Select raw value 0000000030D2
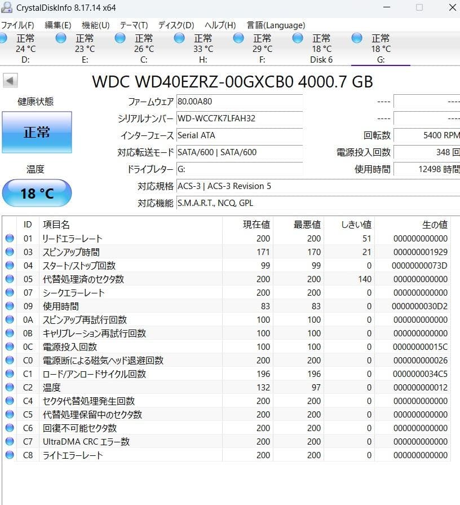Screen dimensions: 460x505 pyautogui.click(x=419, y=306)
